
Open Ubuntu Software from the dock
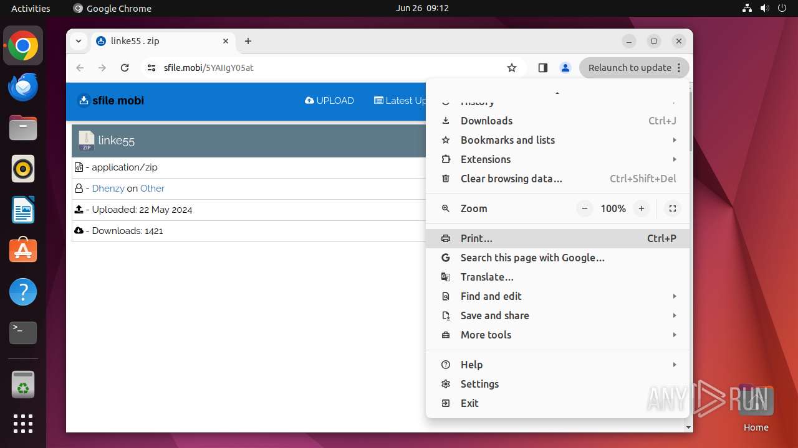pyautogui.click(x=23, y=251)
